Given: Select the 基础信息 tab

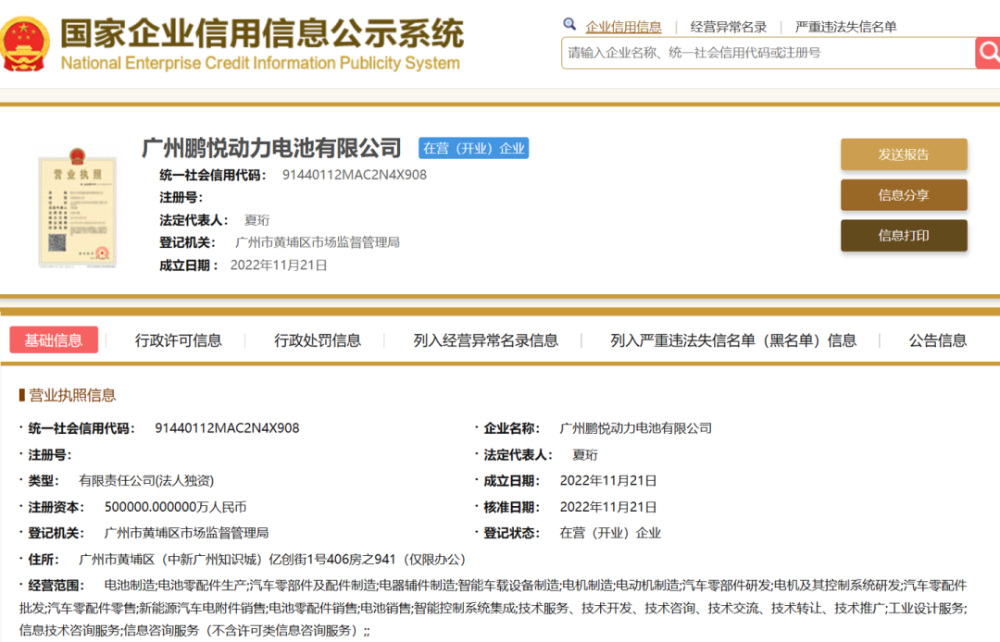Looking at the screenshot, I should click(x=54, y=340).
